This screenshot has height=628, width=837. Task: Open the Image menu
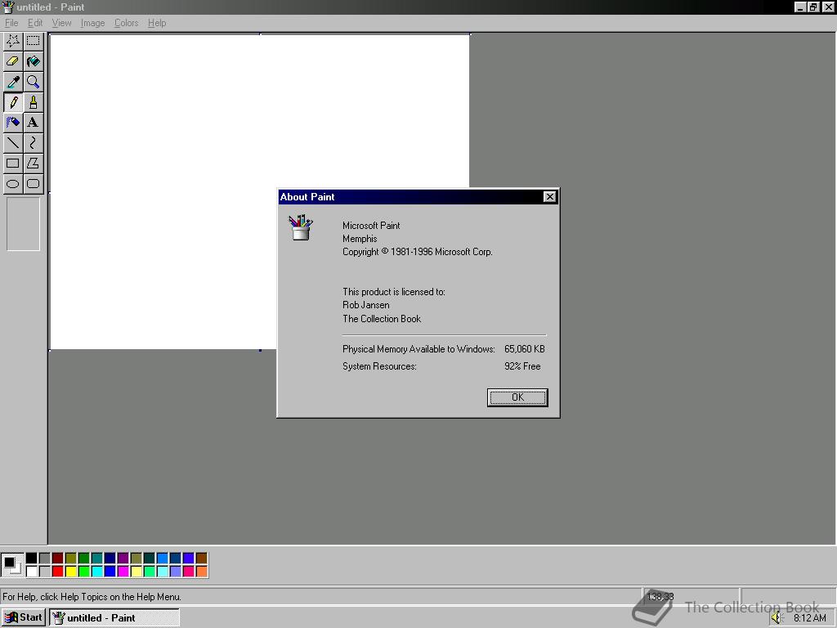point(92,23)
